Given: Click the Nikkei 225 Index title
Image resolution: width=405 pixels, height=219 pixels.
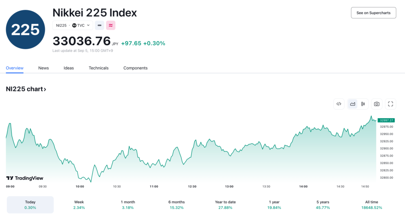Looking at the screenshot, I should coord(95,13).
